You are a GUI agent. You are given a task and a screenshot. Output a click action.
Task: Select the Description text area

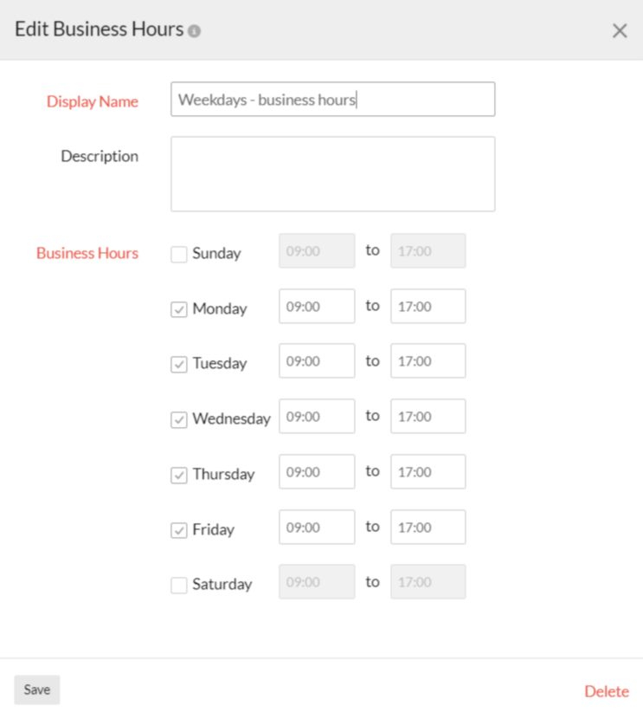coord(333,173)
